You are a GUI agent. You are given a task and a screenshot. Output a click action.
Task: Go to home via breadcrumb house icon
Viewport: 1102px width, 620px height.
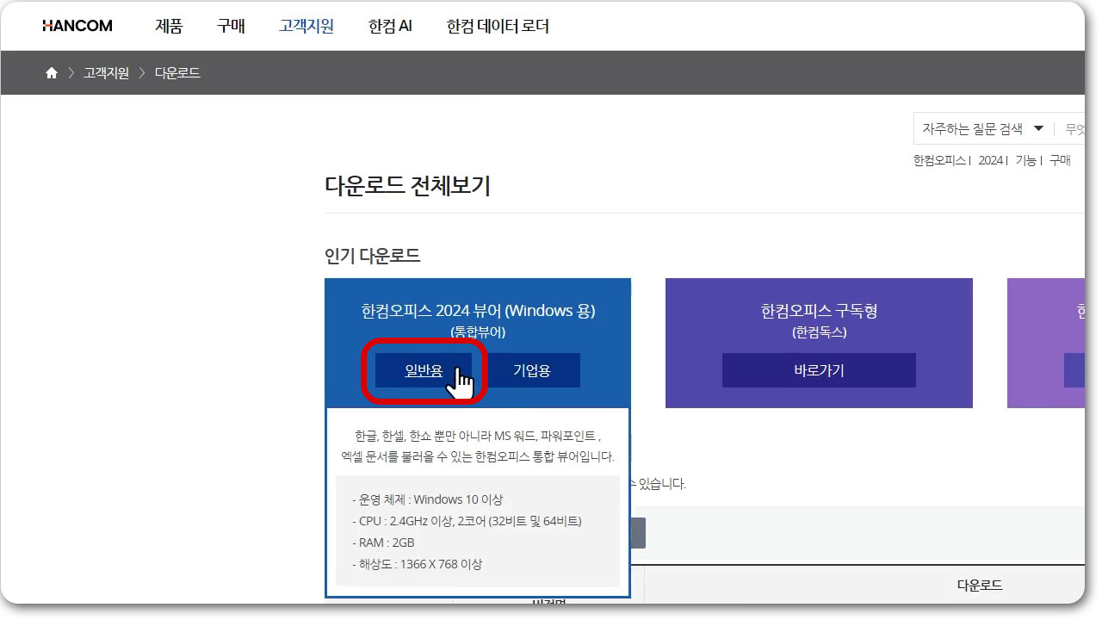point(52,73)
